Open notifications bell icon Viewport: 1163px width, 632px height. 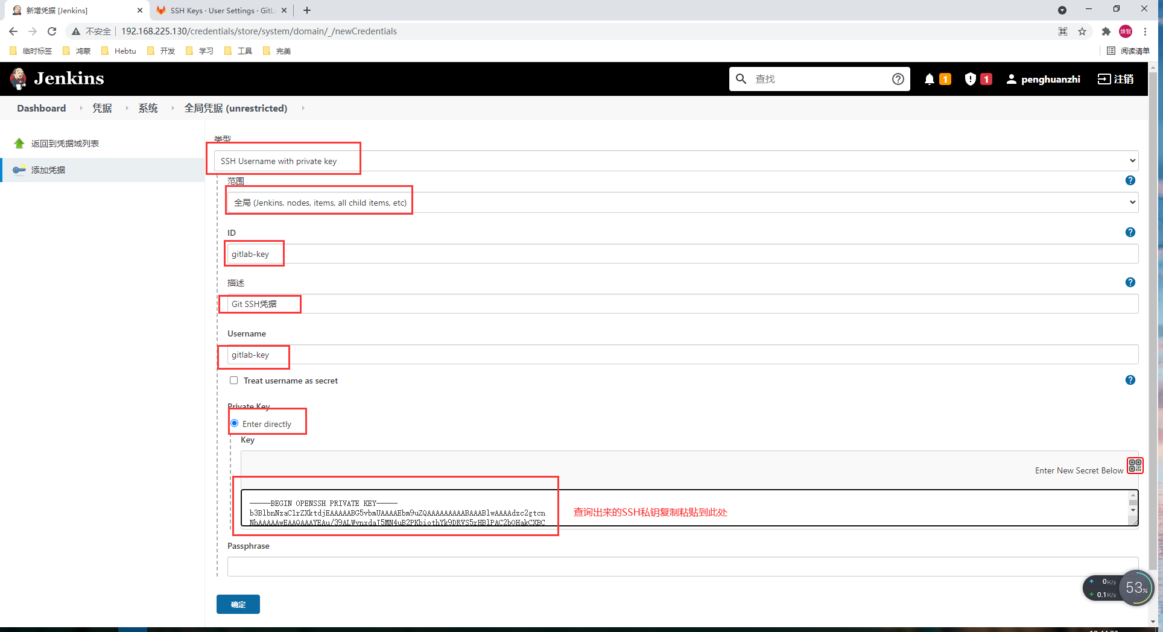[x=930, y=79]
